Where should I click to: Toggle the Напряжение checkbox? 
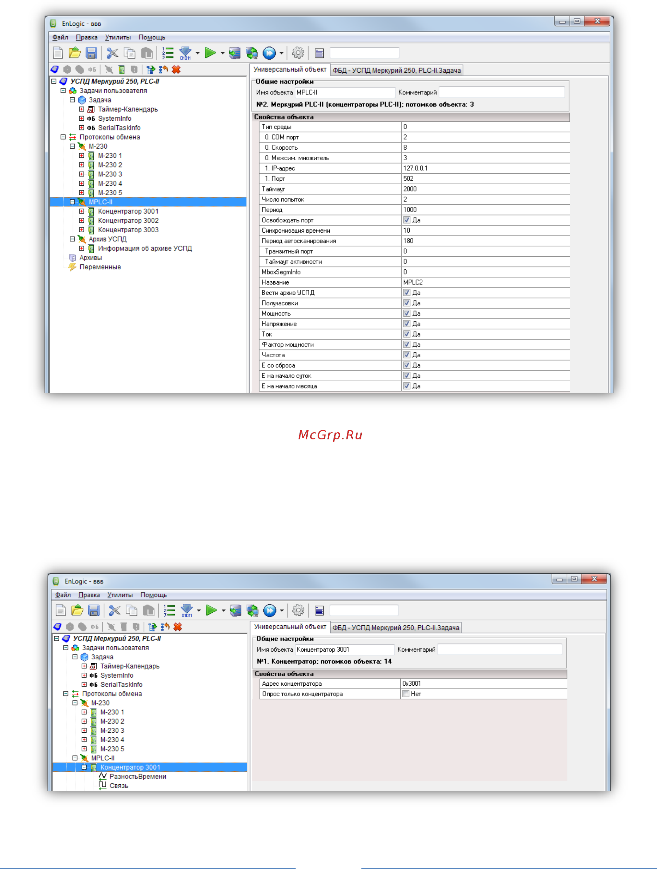click(x=406, y=323)
